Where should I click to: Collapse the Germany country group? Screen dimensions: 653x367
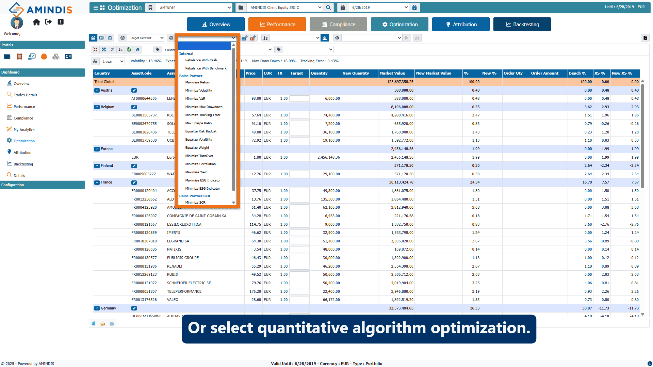pos(97,308)
